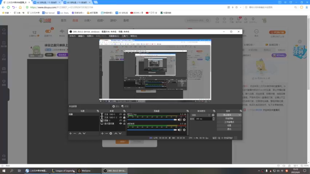Viewport: 310px width, 174px height.
Task: Open OBS View menu (视图)
Action: pyautogui.click(x=90, y=36)
